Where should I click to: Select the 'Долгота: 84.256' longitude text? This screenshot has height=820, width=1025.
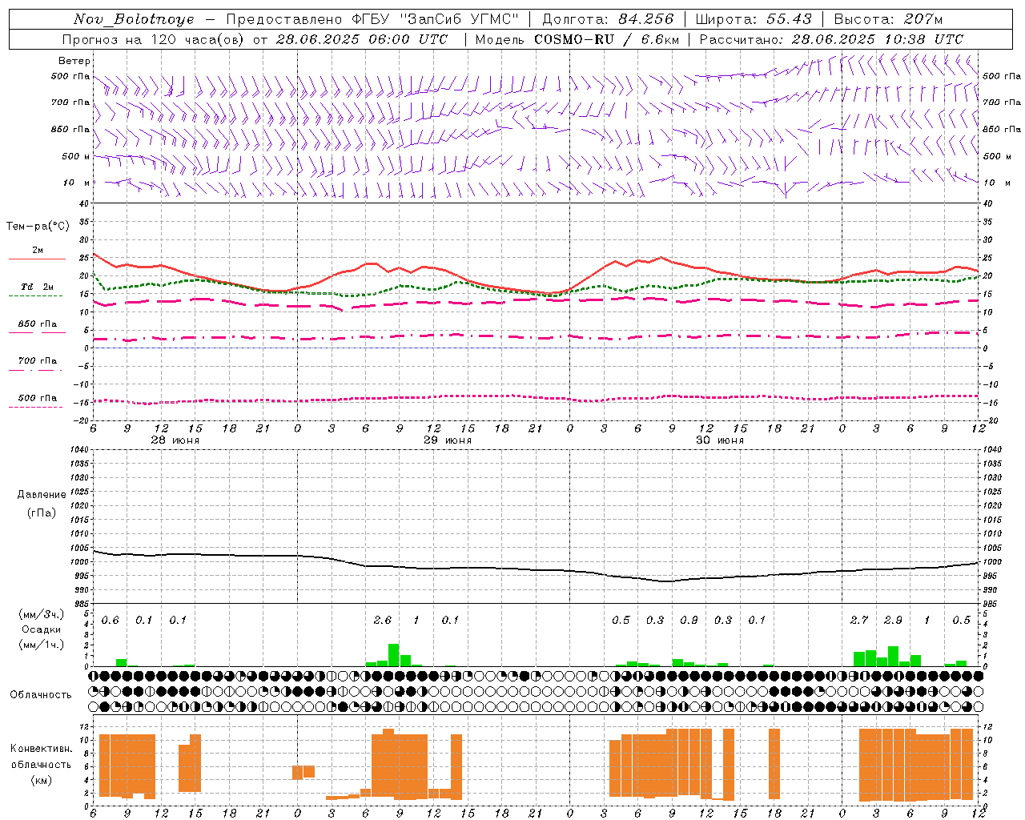(x=608, y=19)
